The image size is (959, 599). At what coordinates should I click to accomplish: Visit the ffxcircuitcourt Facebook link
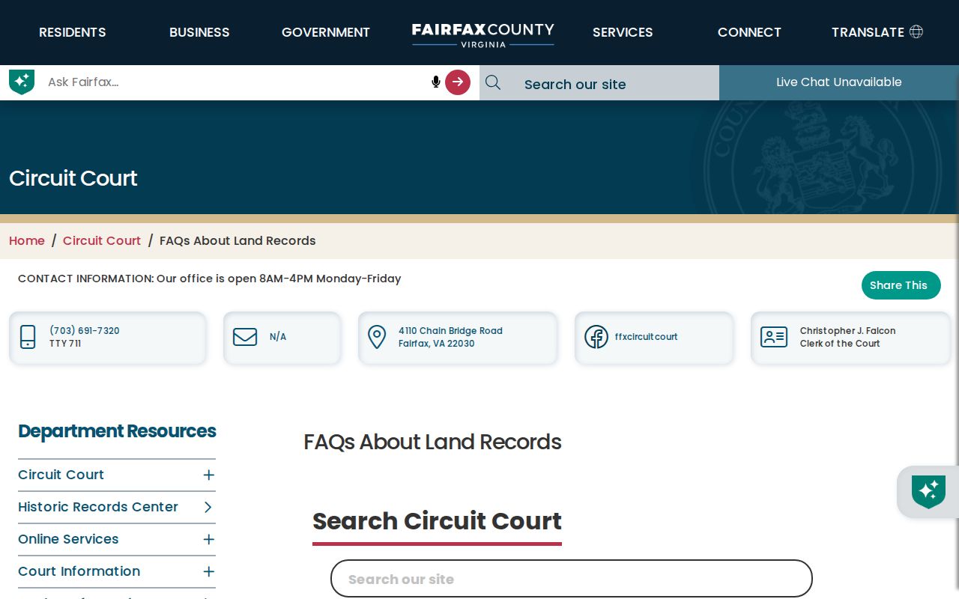646,337
